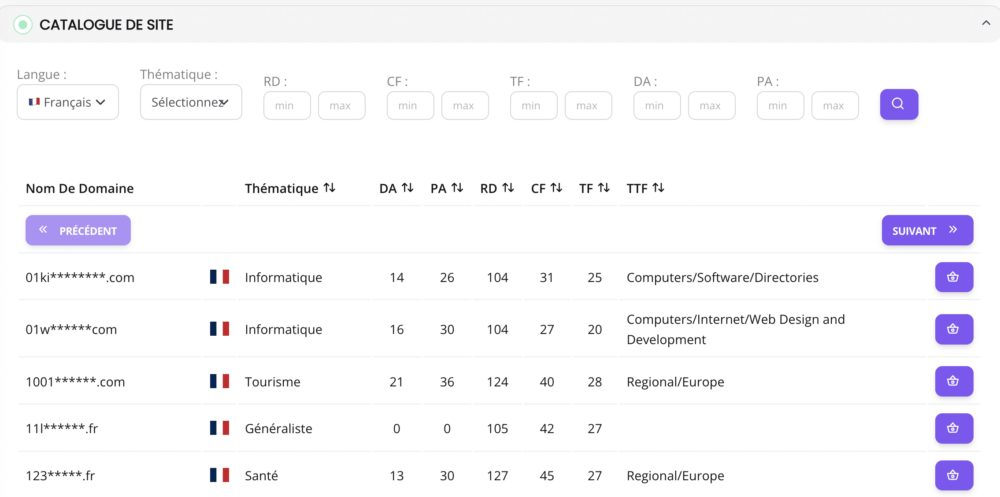Add 123*****.fr to basket
Viewport: 1000px width, 497px height.
(x=954, y=475)
